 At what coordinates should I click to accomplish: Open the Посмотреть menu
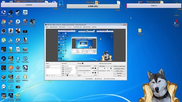(x=62, y=27)
